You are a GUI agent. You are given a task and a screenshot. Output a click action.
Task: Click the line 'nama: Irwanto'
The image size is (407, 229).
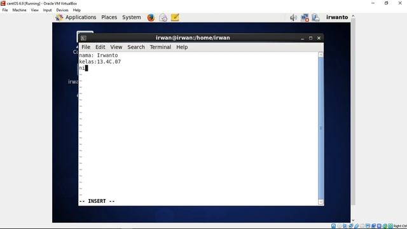click(99, 55)
